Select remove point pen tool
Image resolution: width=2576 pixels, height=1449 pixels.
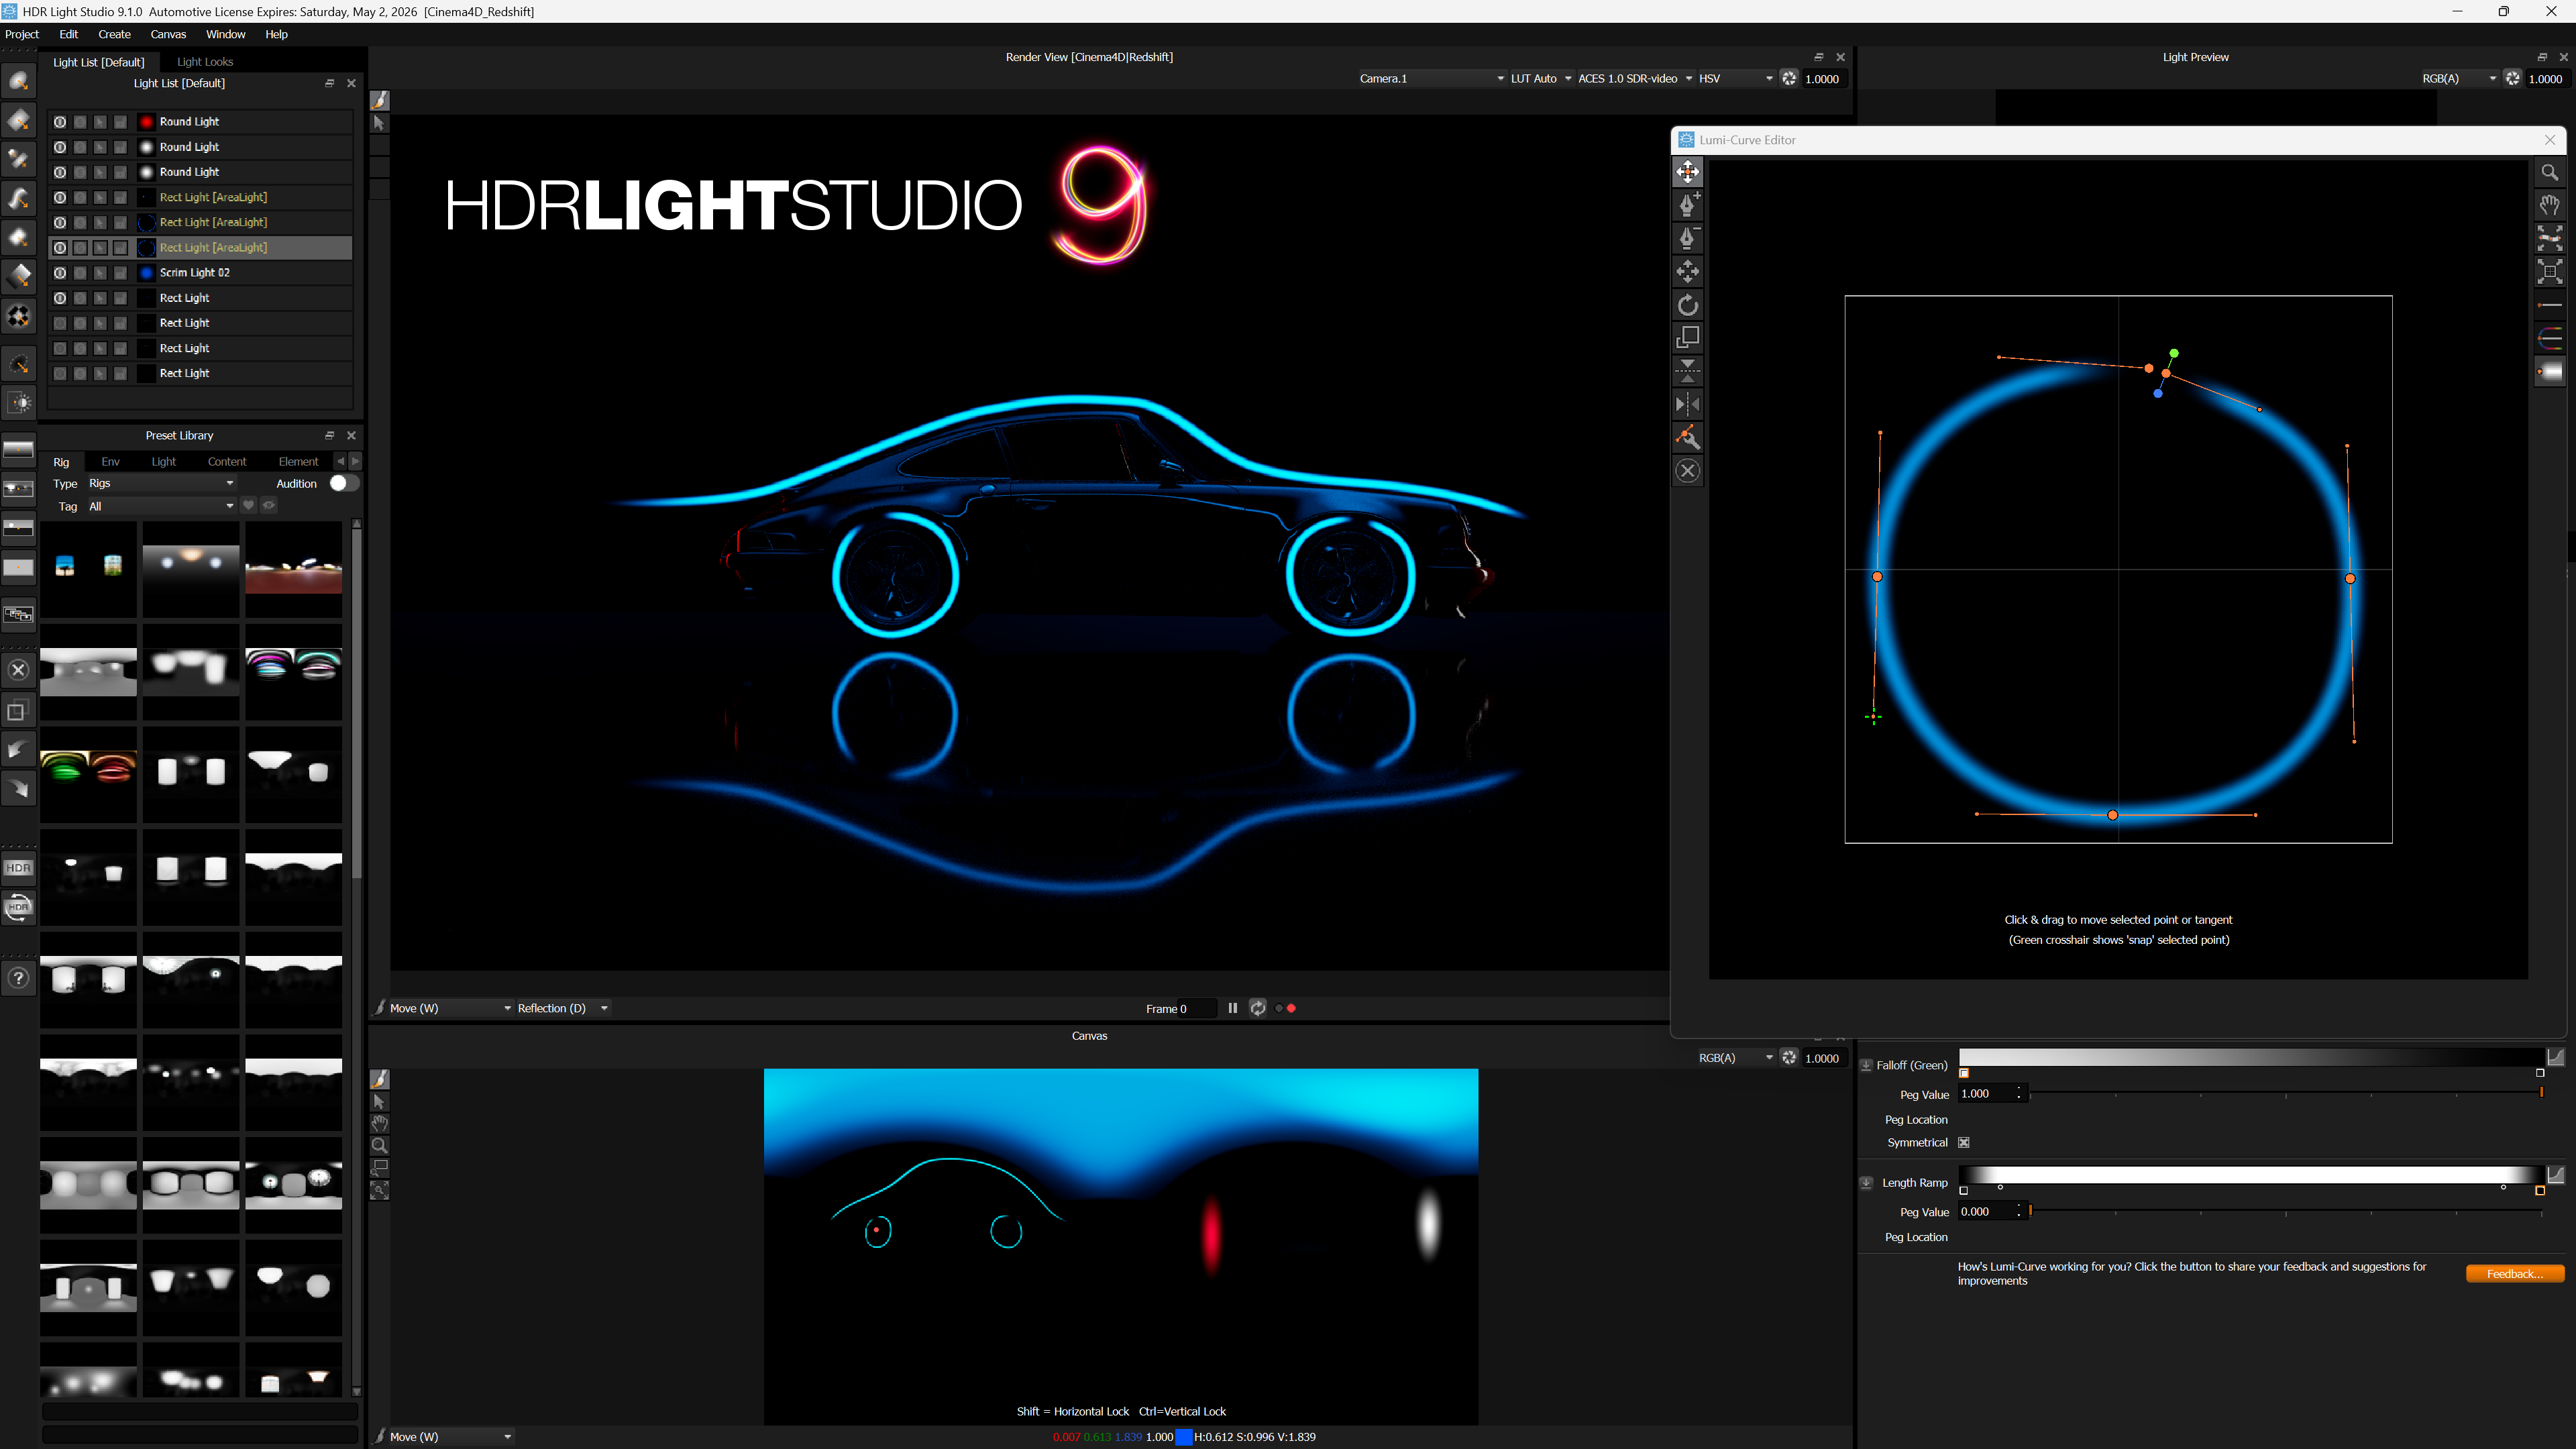pyautogui.click(x=1688, y=238)
